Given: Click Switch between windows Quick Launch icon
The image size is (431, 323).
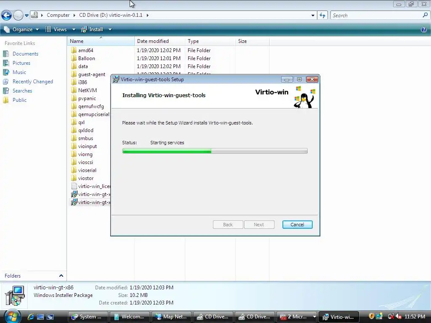Looking at the screenshot, I should click(50, 317).
